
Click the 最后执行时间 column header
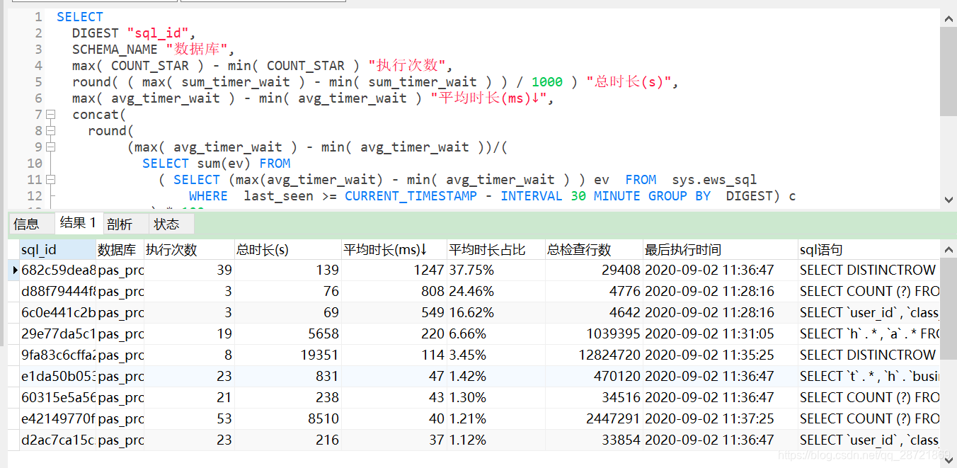click(x=720, y=249)
